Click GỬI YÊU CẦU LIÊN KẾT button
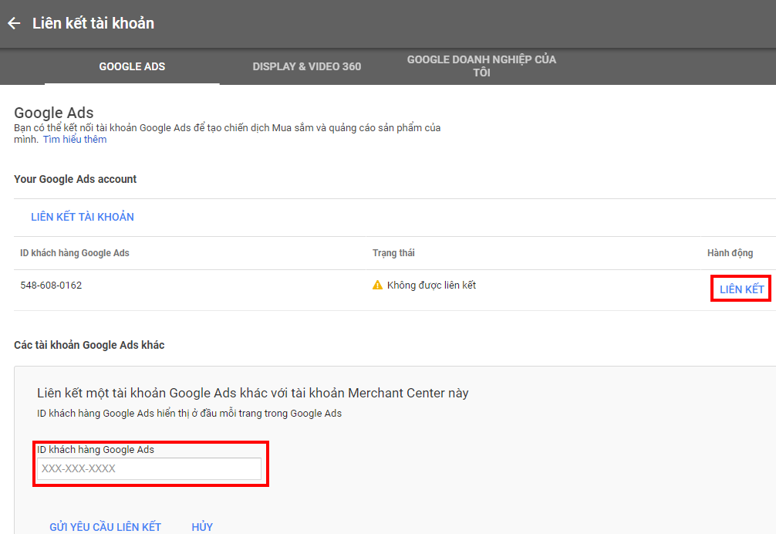776x534 pixels. click(x=106, y=527)
